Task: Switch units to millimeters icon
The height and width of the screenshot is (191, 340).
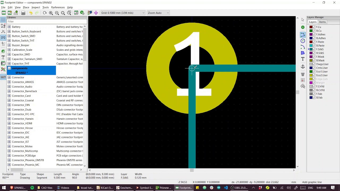Action: point(3,38)
